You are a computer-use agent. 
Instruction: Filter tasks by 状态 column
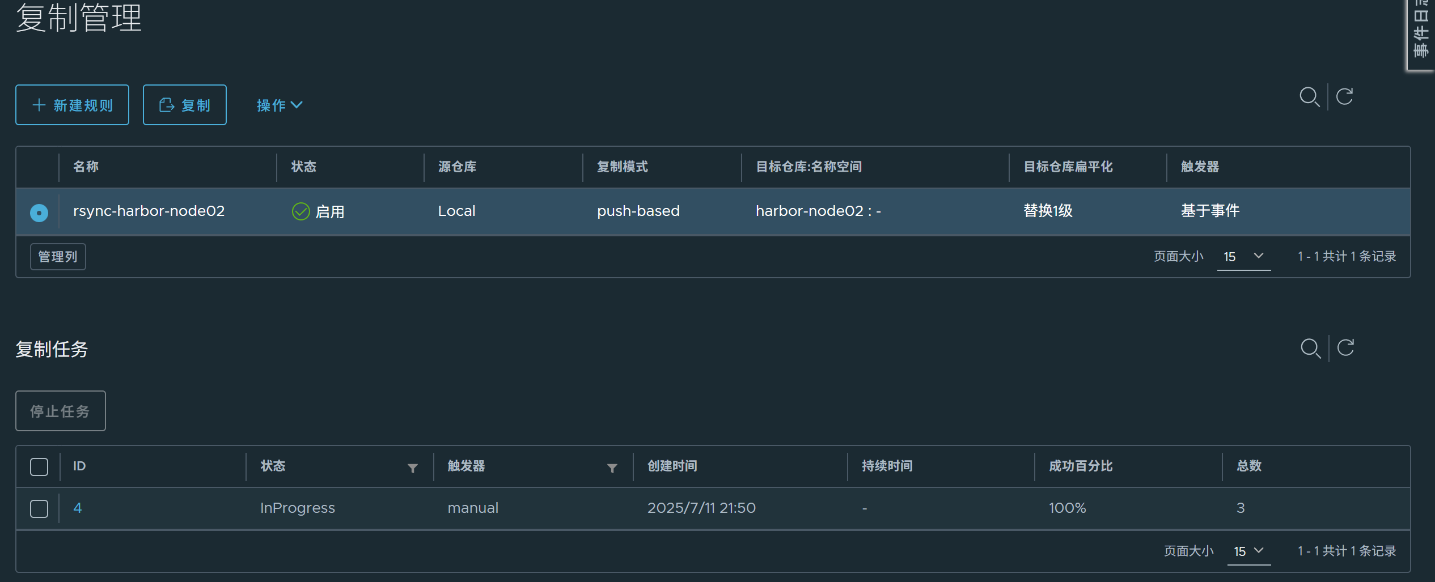pyautogui.click(x=412, y=468)
